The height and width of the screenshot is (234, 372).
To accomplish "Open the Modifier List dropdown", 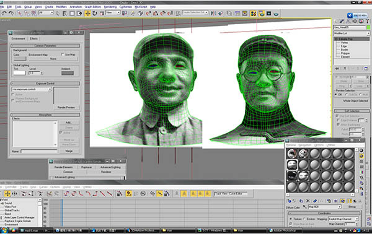I will pos(352,33).
